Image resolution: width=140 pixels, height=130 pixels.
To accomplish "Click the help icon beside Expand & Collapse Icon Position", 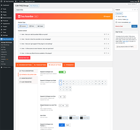I will point(46,126).
